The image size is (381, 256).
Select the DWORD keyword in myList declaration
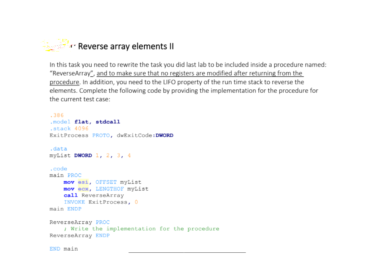coord(83,155)
